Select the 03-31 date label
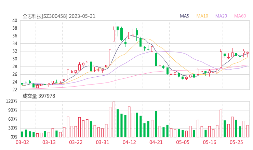Screen dimensions: 253x150 [x=103, y=142]
